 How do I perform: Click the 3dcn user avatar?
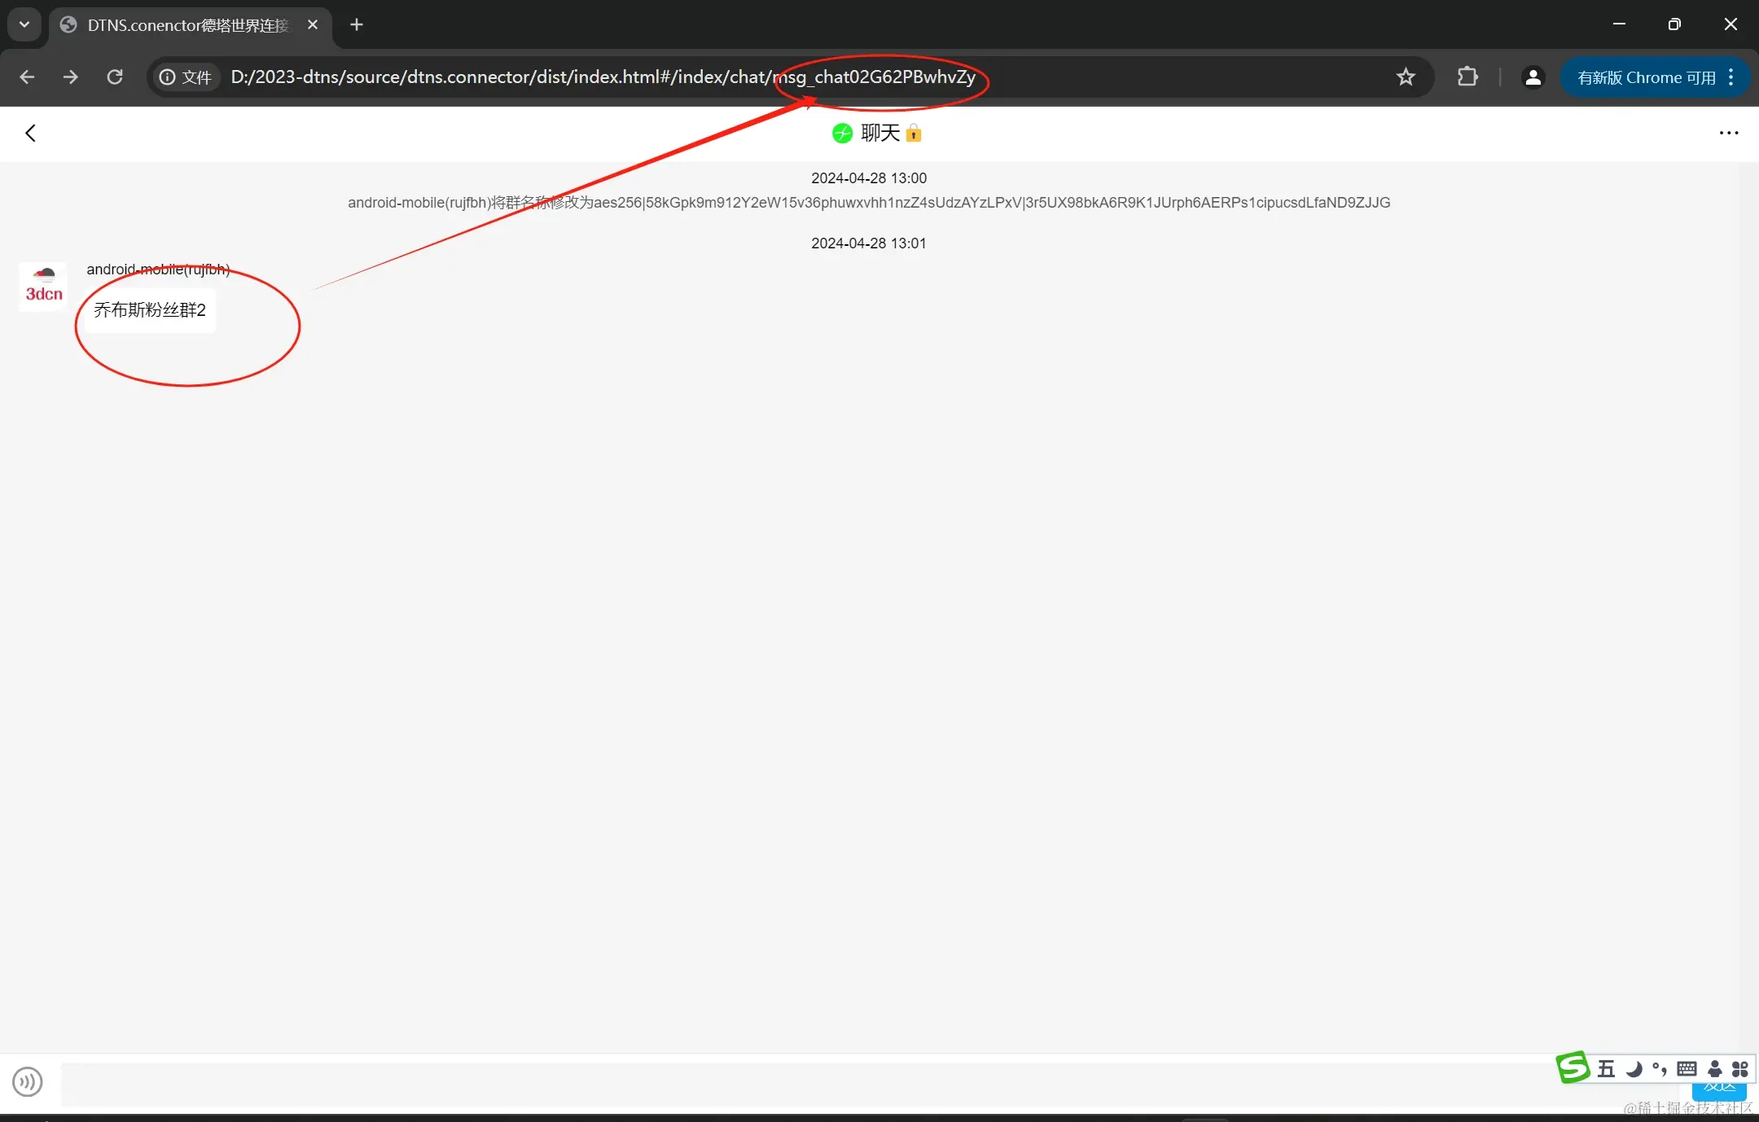43,287
